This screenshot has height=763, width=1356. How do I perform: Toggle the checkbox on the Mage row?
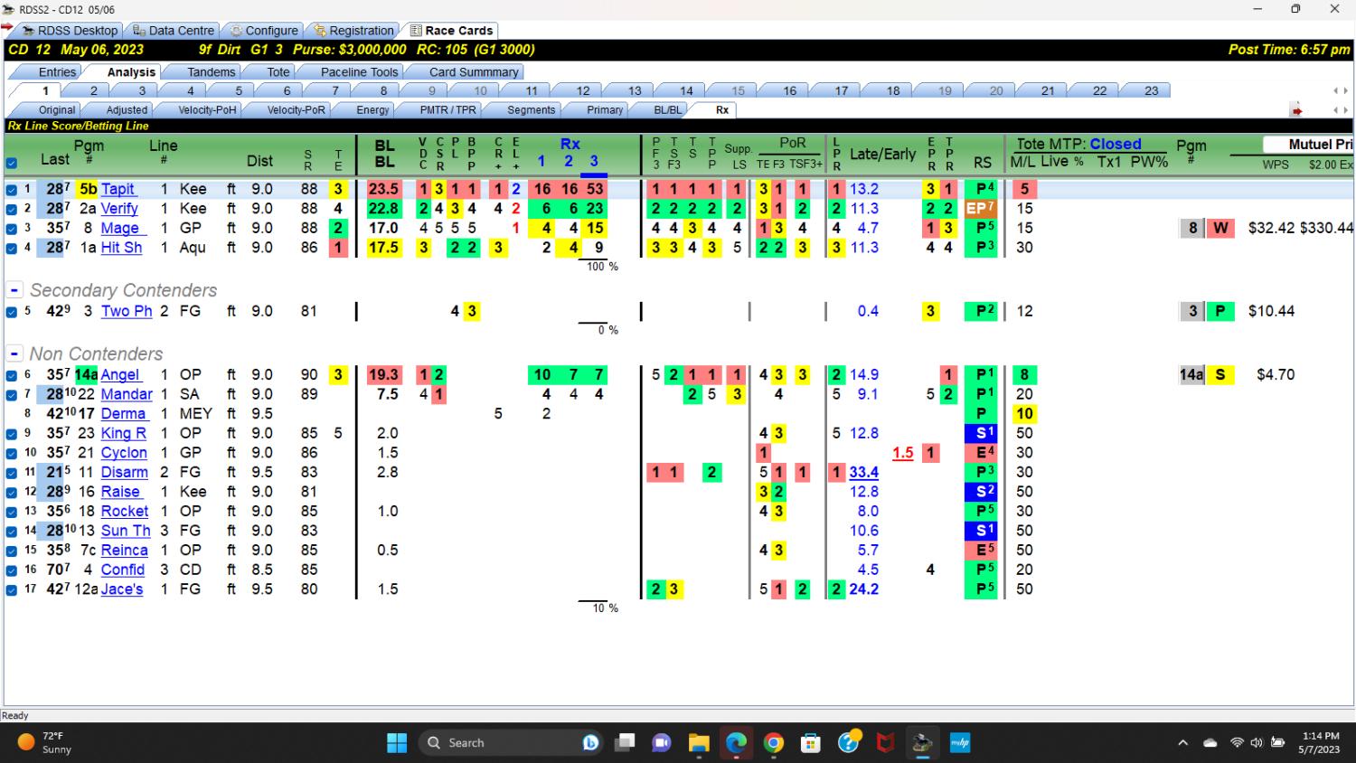tap(12, 229)
